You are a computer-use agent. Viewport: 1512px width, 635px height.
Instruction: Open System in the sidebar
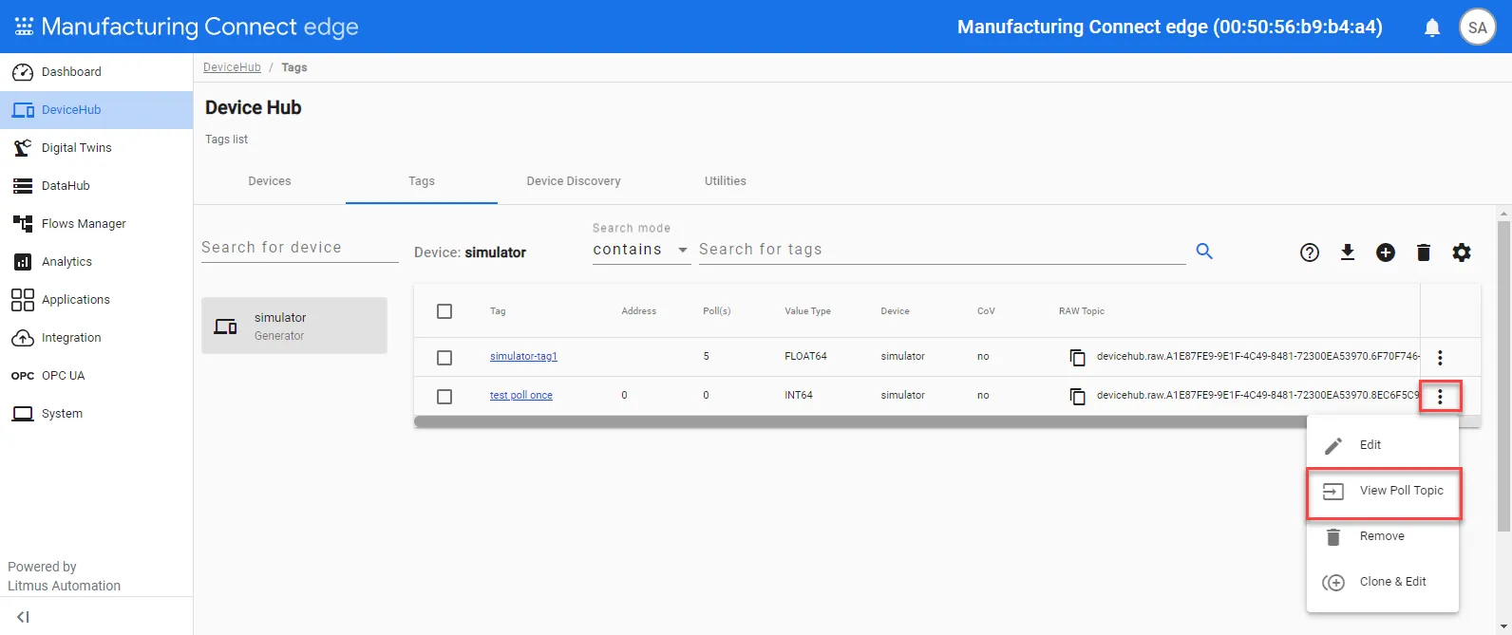pyautogui.click(x=96, y=414)
